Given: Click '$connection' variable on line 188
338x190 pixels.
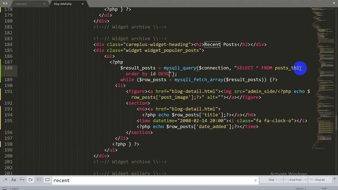Looking at the screenshot, I should [213, 68].
